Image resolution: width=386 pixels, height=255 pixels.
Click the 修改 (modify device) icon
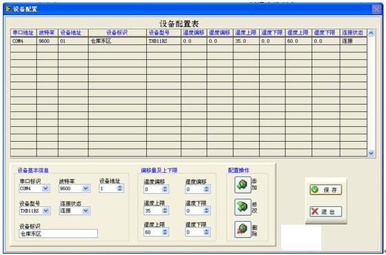click(243, 207)
